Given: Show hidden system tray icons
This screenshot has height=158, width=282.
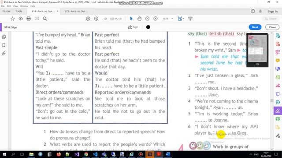Looking at the screenshot, I should [x=251, y=154].
